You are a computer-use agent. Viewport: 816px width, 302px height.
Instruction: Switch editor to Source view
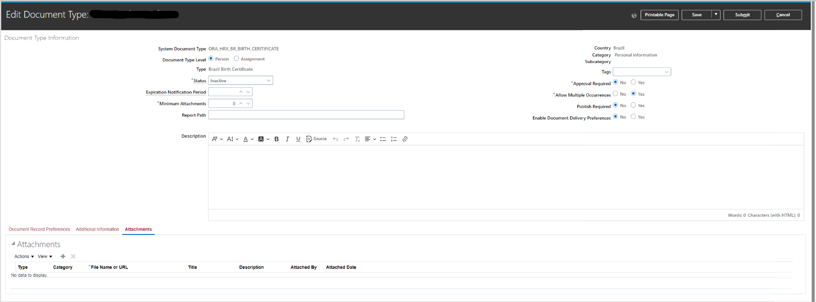tap(316, 139)
